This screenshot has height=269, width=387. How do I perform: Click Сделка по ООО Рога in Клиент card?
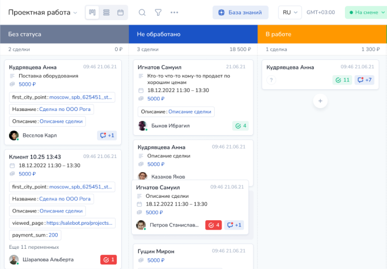point(65,199)
